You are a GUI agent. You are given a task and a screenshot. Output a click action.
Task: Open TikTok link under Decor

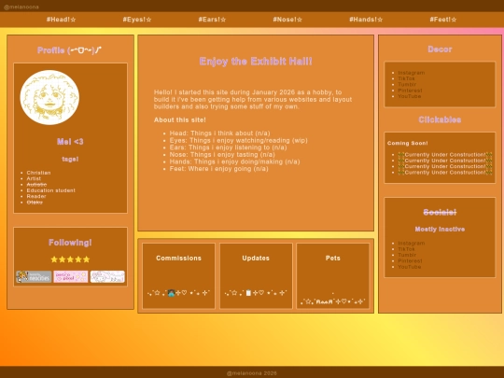pyautogui.click(x=406, y=78)
